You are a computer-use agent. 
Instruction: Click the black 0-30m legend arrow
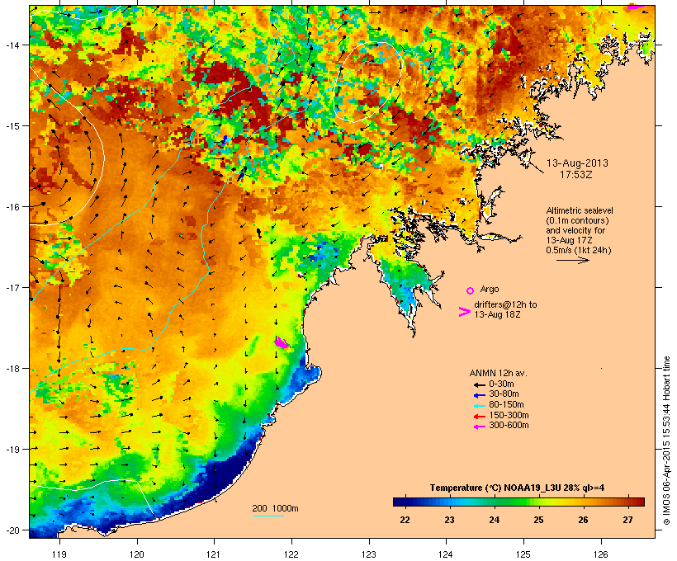(479, 384)
